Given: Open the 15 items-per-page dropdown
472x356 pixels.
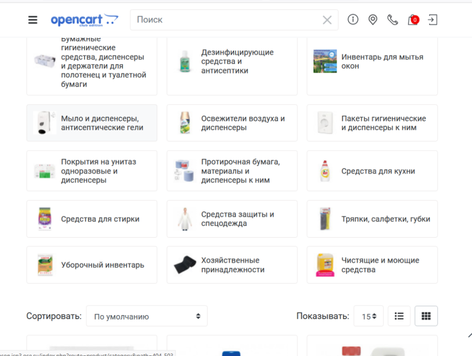Looking at the screenshot, I should pyautogui.click(x=369, y=316).
